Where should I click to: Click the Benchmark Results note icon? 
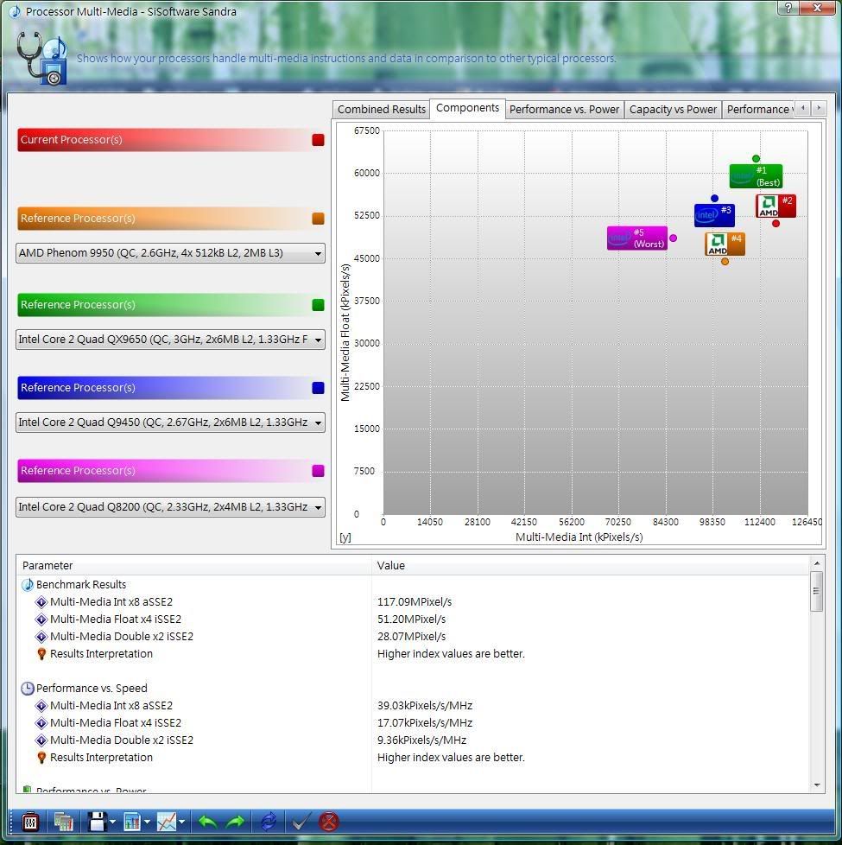click(27, 585)
